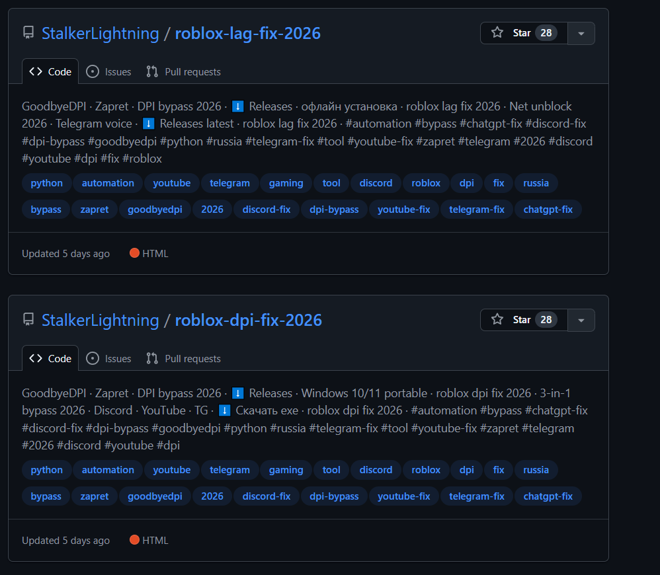Open Pull requests tab of roblox-lag-fix-2026

184,71
